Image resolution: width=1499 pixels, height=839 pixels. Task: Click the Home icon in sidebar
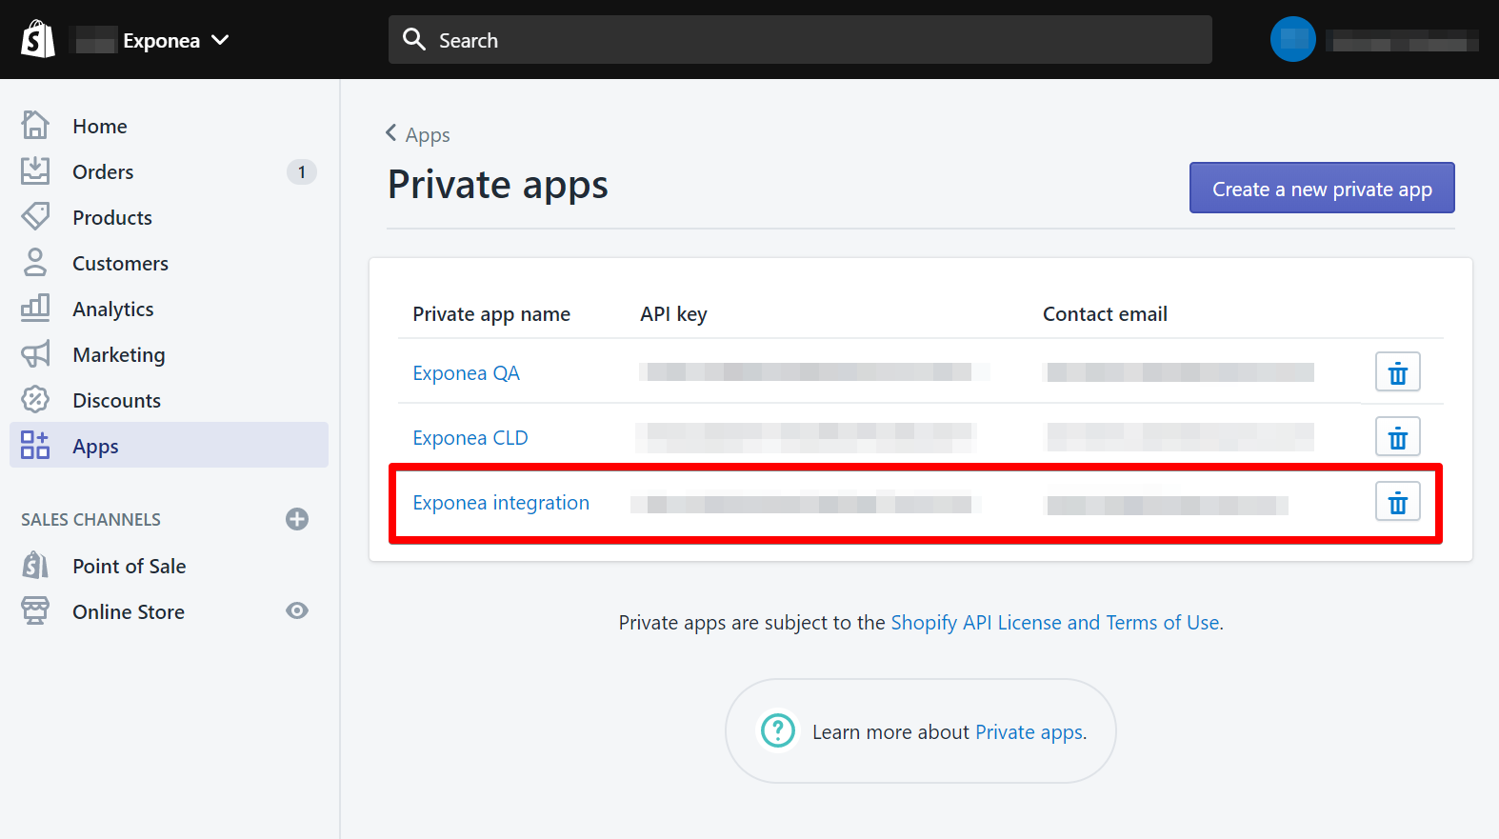(35, 125)
